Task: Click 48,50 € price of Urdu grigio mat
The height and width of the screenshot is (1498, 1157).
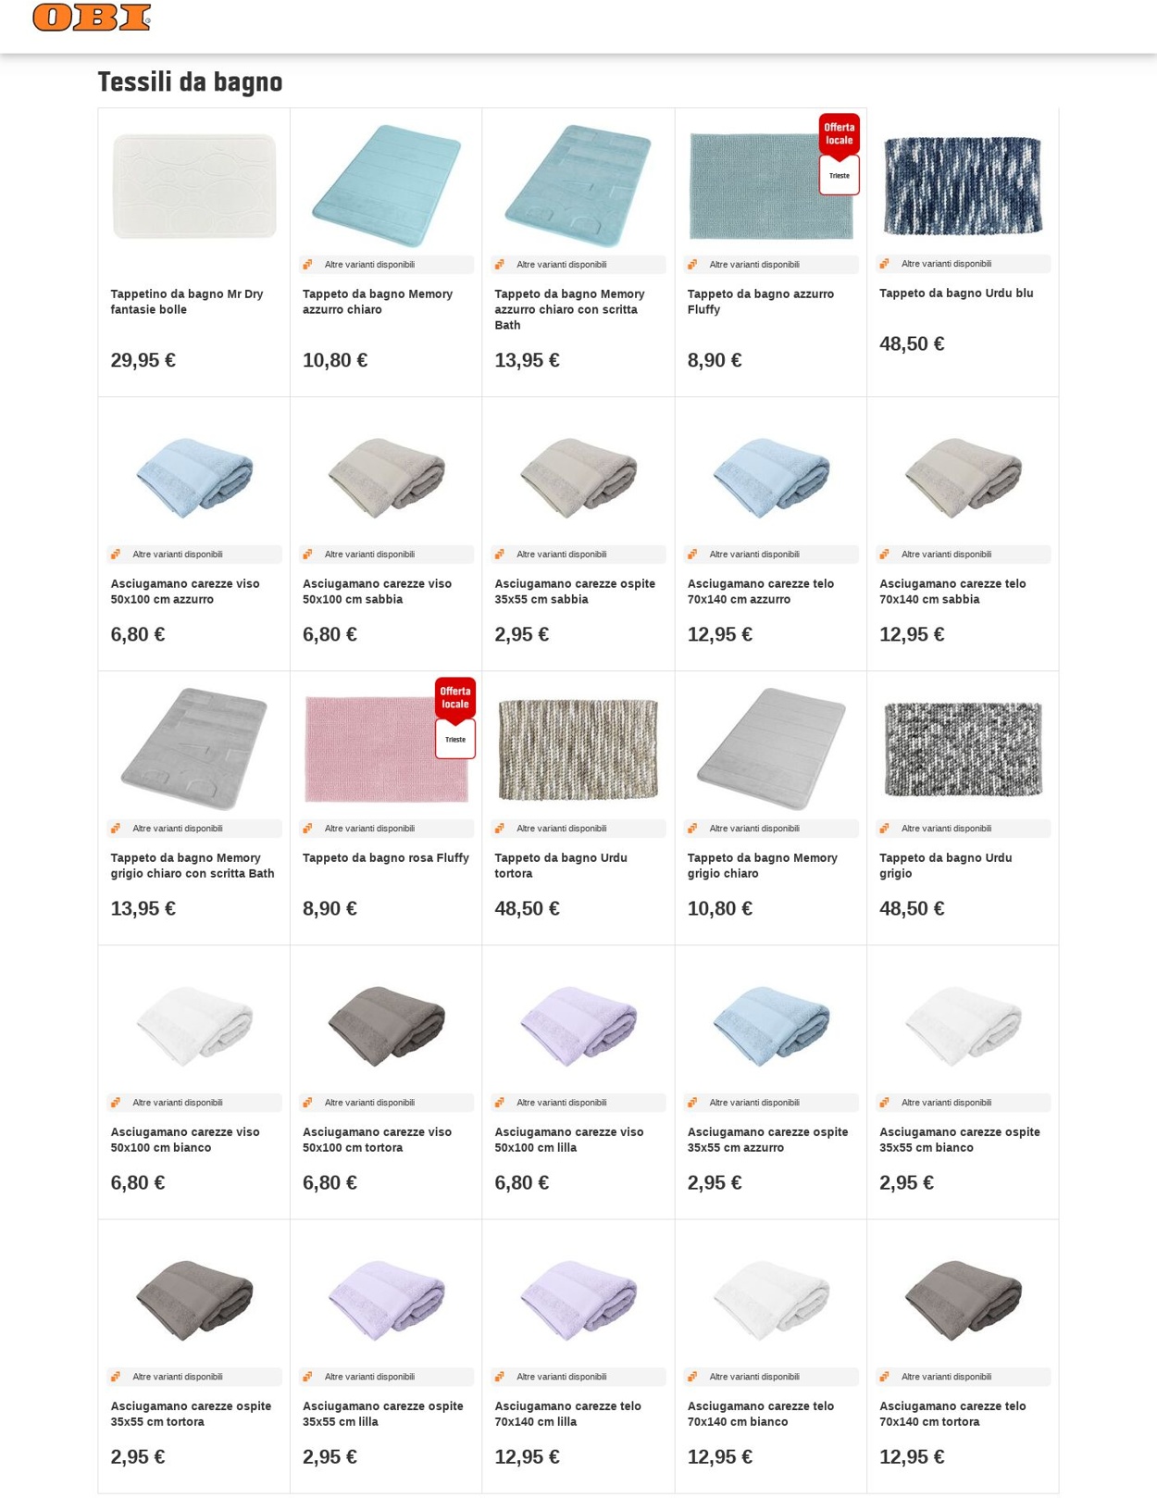Action: (x=912, y=908)
